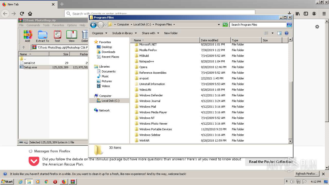Image resolution: width=329 pixels, height=185 pixels.
Task: Open new Firefox tab plus
Action: tap(62, 4)
